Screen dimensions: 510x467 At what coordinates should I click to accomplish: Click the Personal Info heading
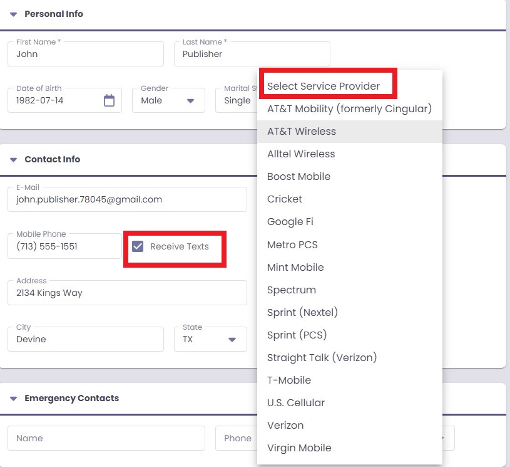[54, 14]
